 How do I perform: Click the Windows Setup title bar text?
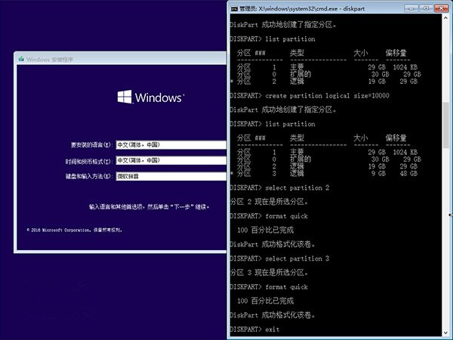pyautogui.click(x=50, y=60)
